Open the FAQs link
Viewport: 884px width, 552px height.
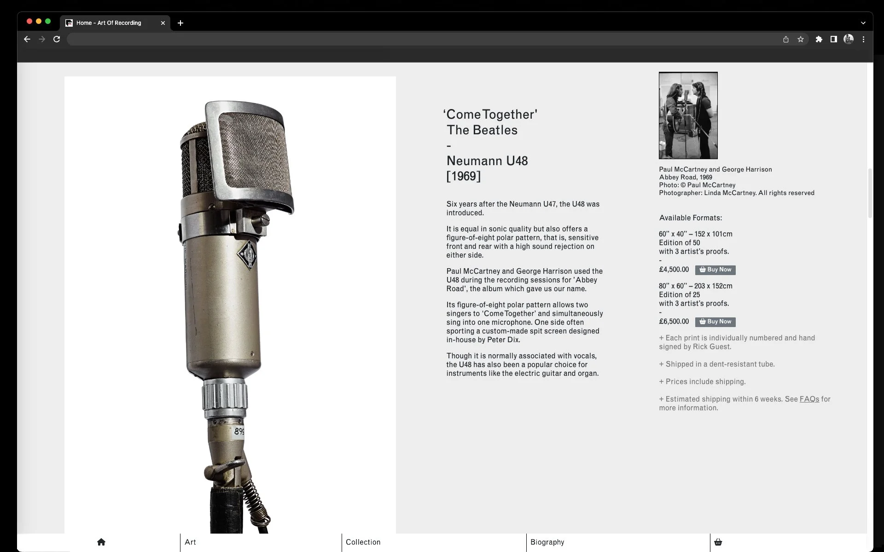pyautogui.click(x=809, y=399)
